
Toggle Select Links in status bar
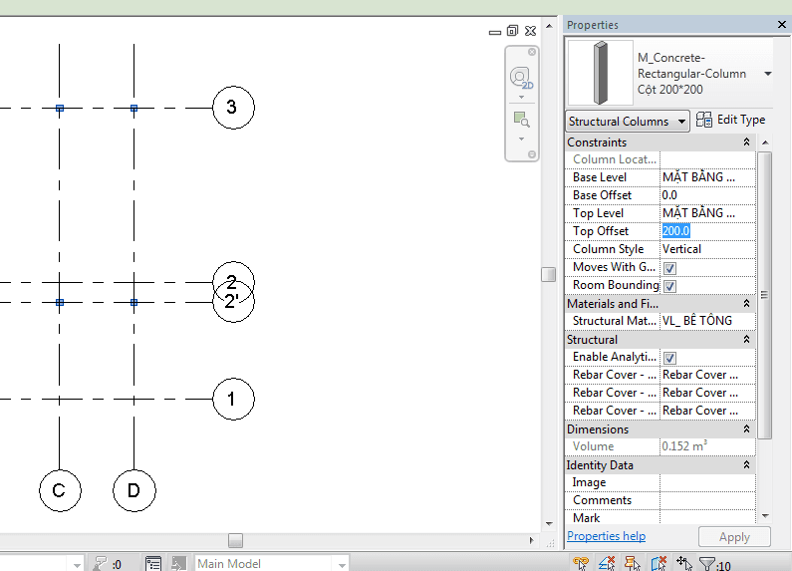(581, 563)
